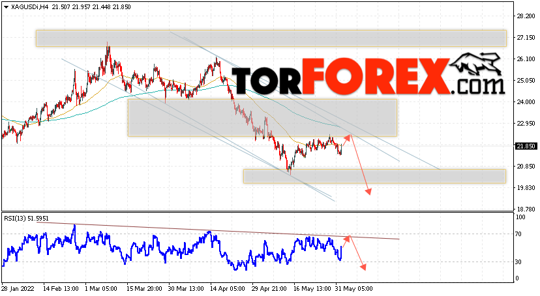This screenshot has height=296, width=540.
Task: Click the 25.050 price axis value
Action: pyautogui.click(x=526, y=81)
